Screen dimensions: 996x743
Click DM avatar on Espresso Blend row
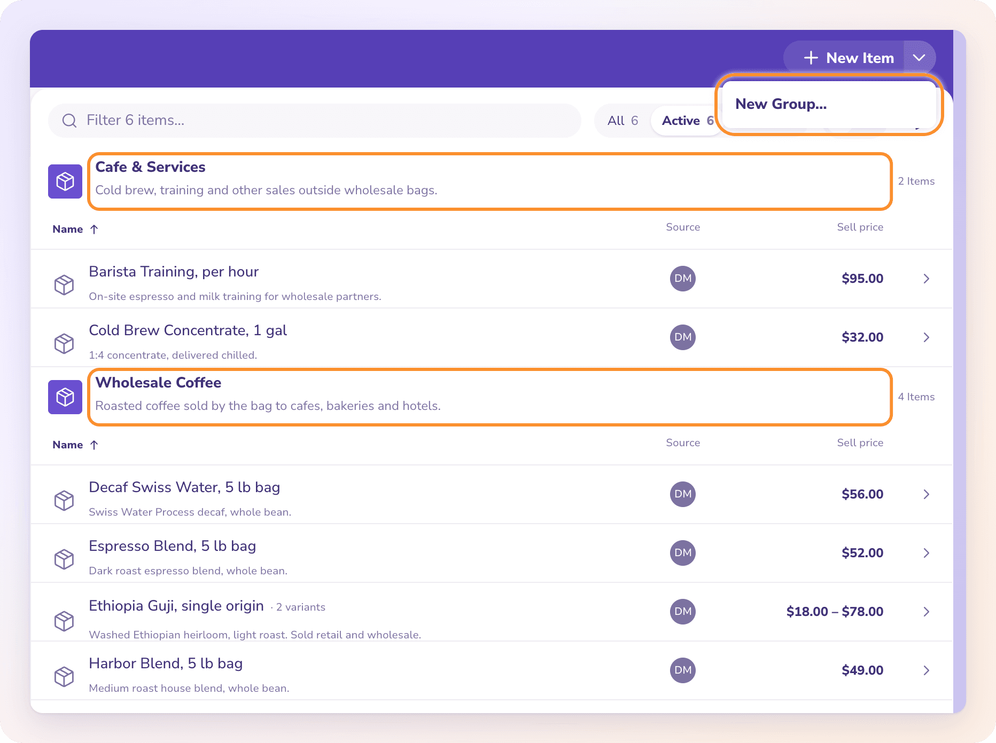click(683, 553)
